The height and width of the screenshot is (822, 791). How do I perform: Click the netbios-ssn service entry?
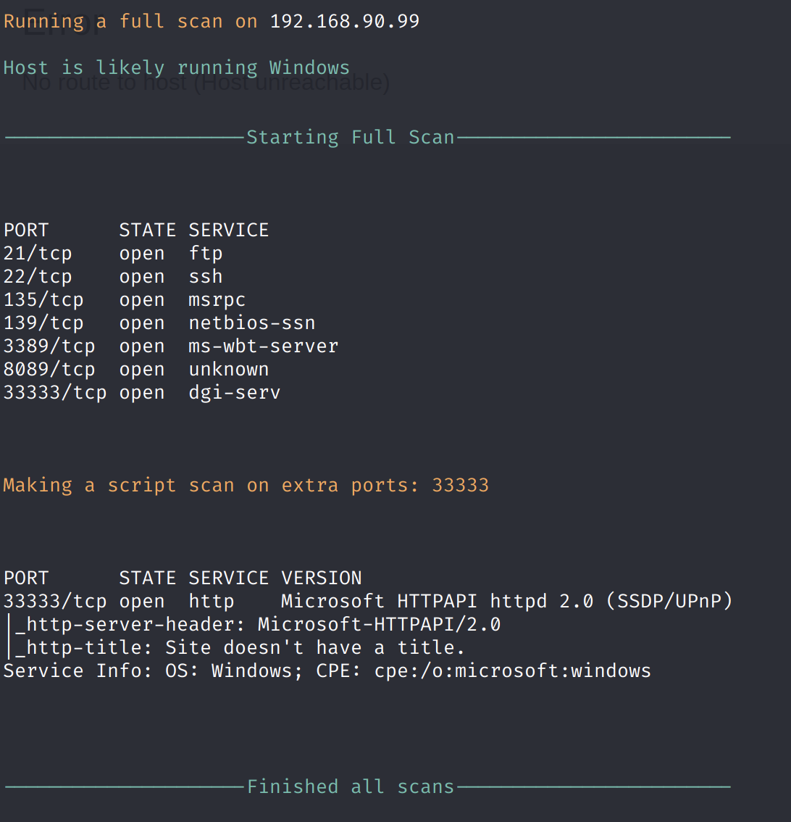click(252, 323)
